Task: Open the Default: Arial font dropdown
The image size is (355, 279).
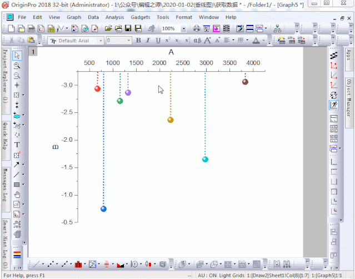Action: click(101, 41)
